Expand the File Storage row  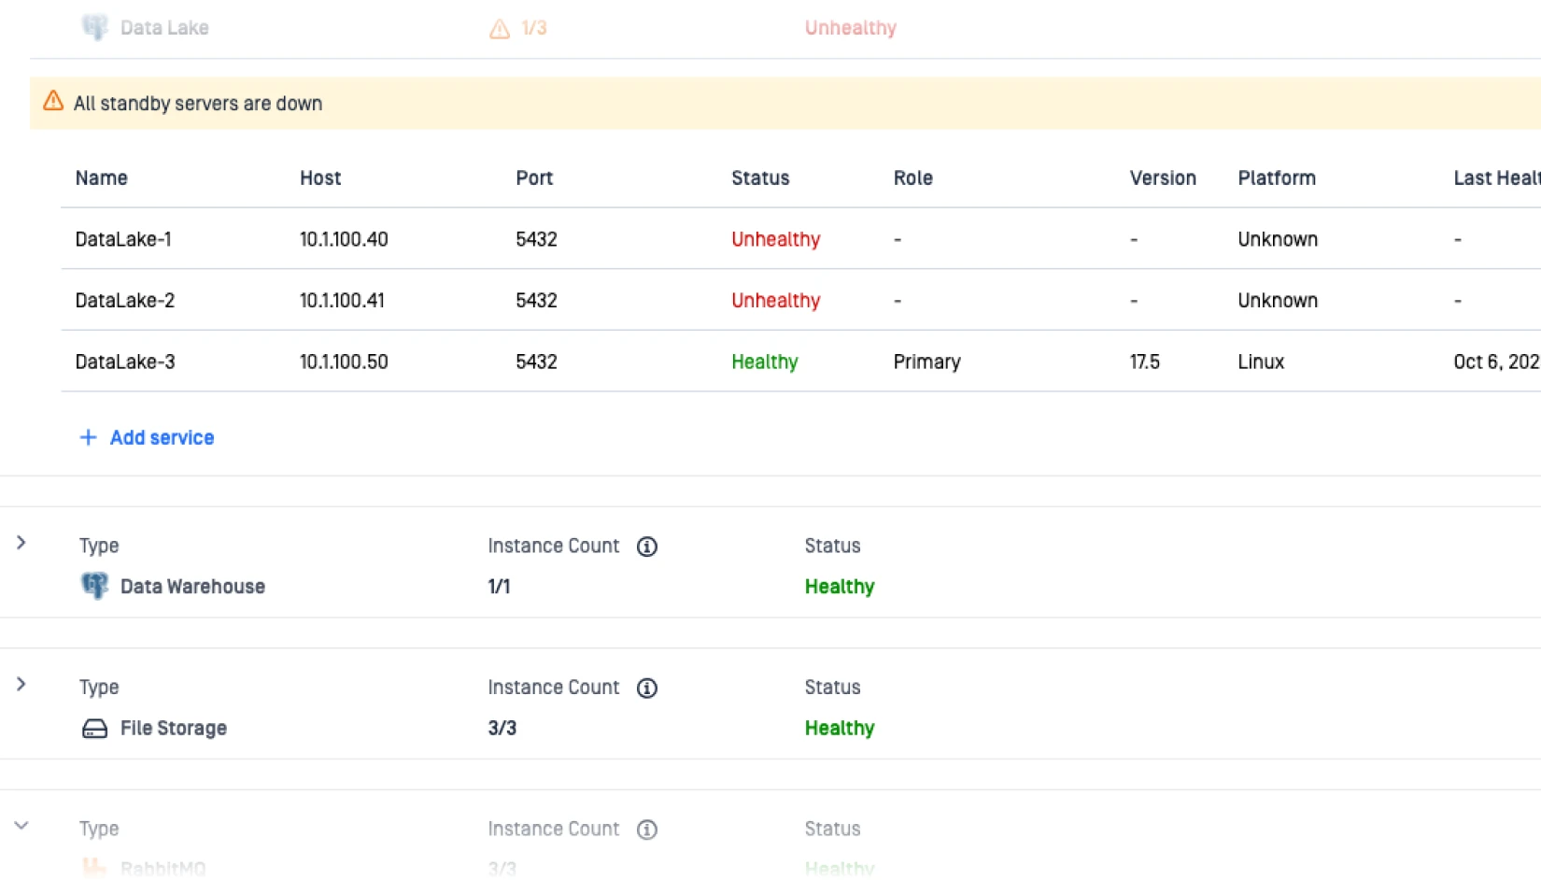click(x=21, y=685)
